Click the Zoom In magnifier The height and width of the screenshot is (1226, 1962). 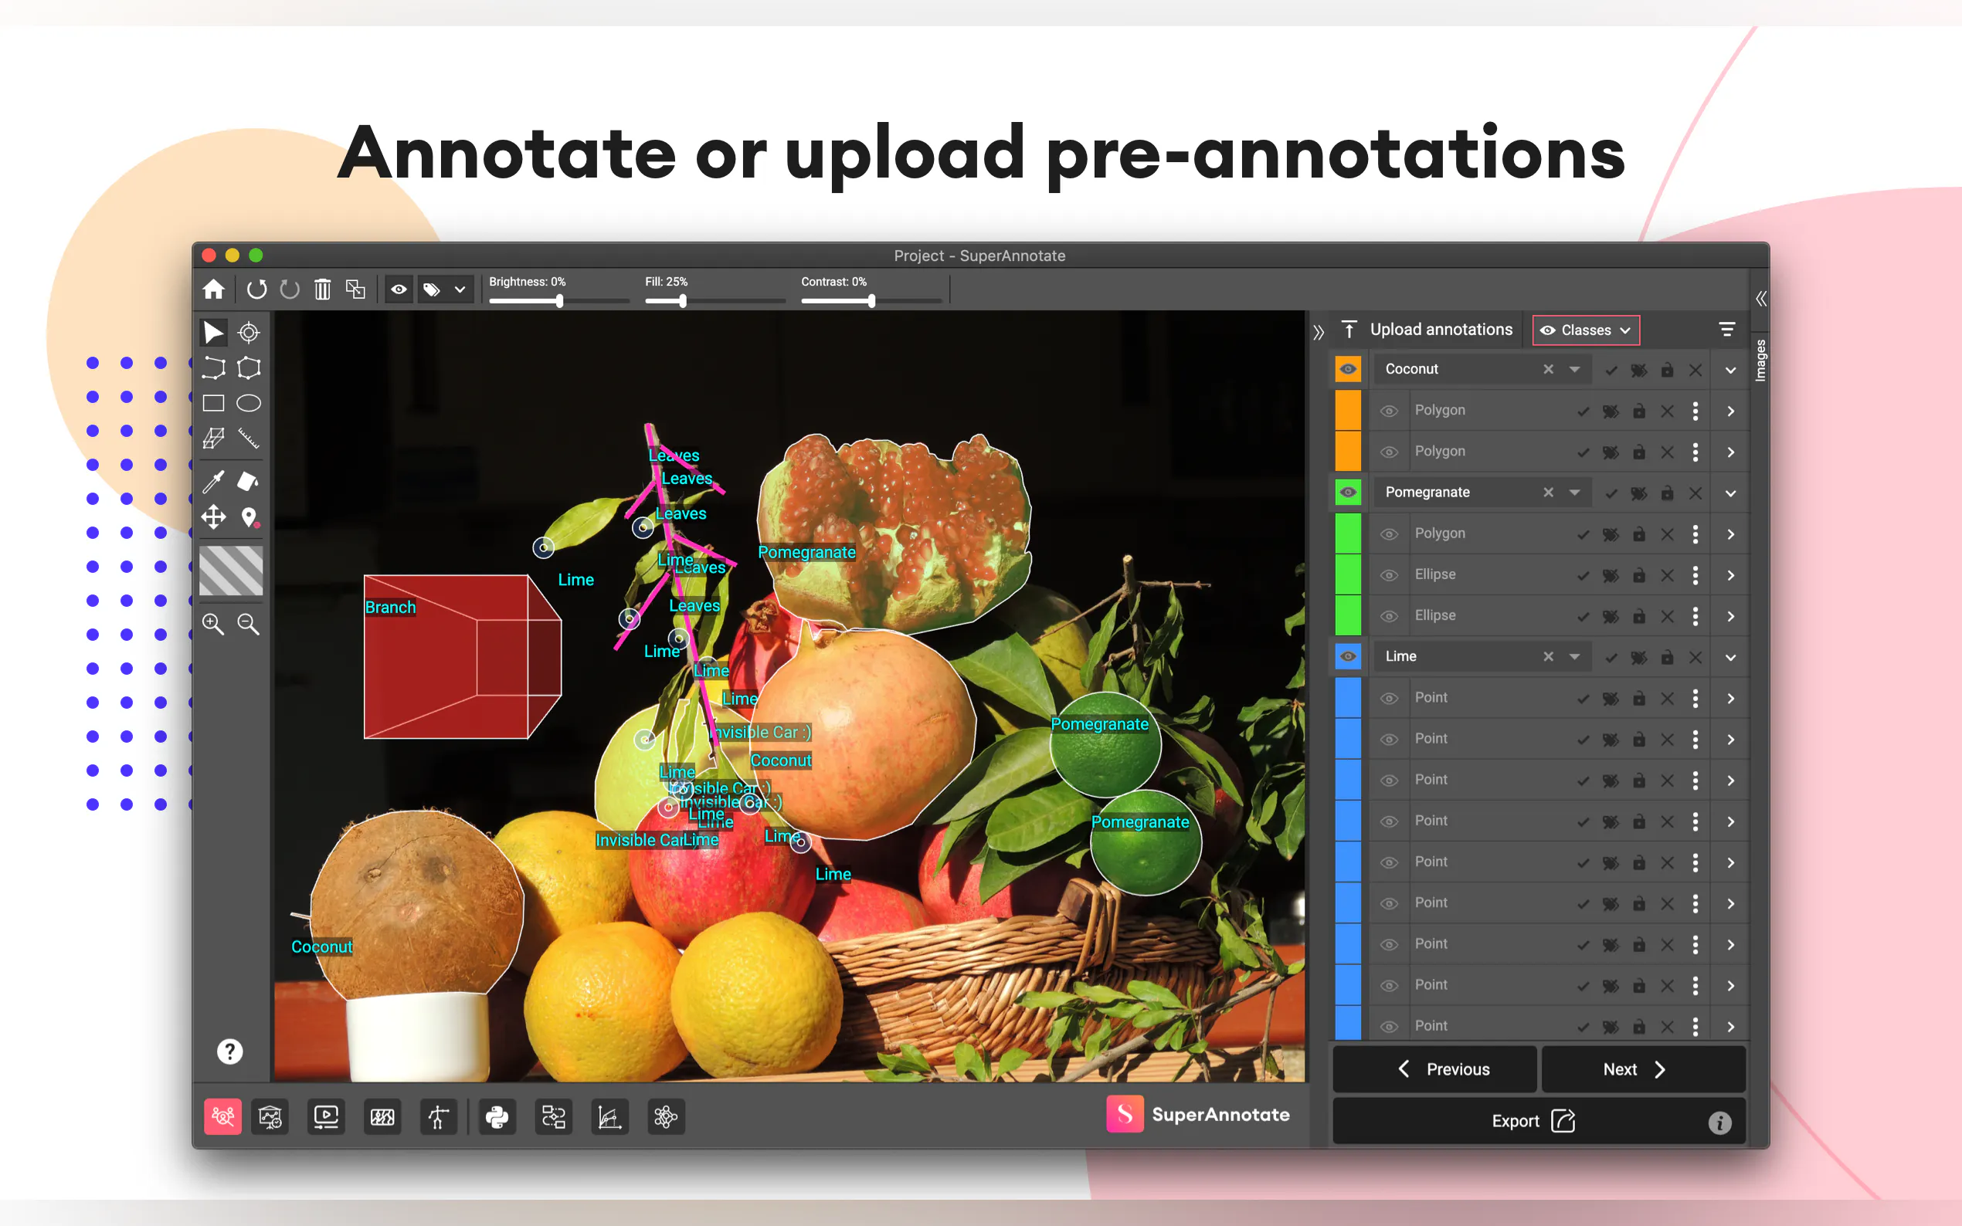pos(213,624)
